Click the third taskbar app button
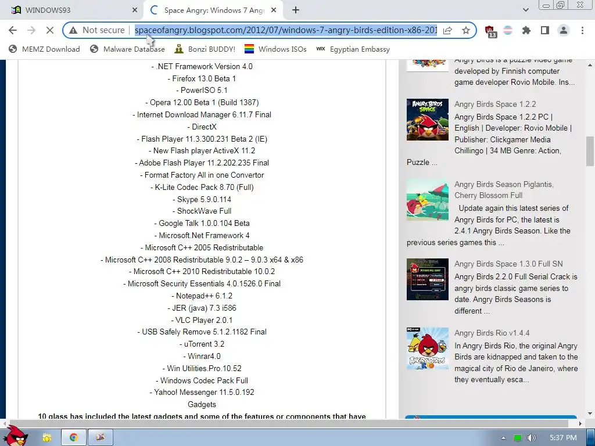 (100, 438)
